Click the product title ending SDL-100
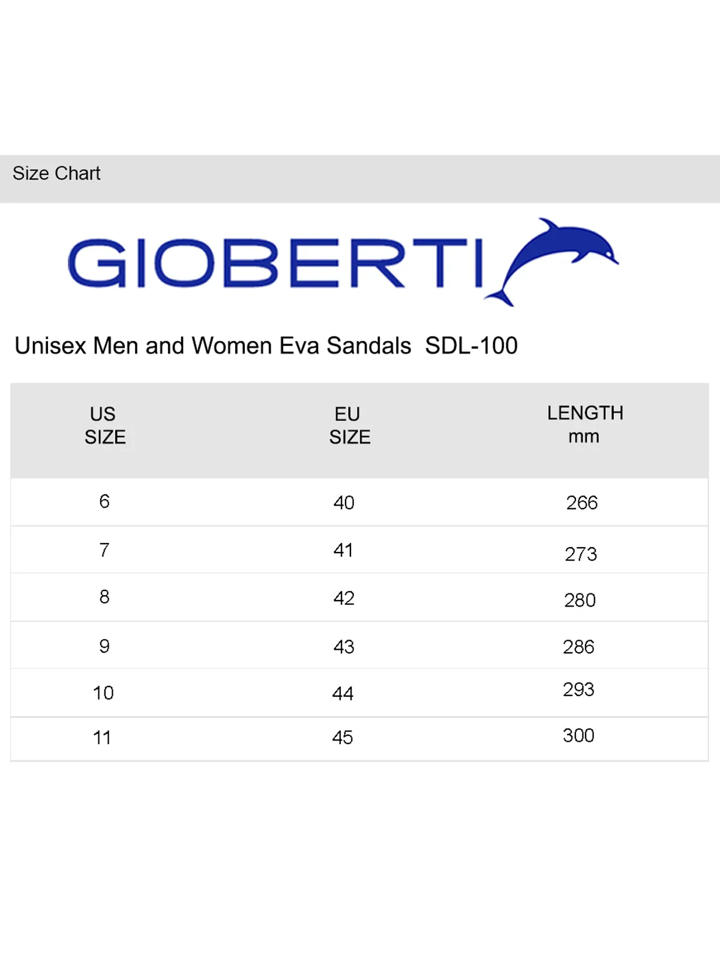The image size is (720, 961). click(266, 346)
